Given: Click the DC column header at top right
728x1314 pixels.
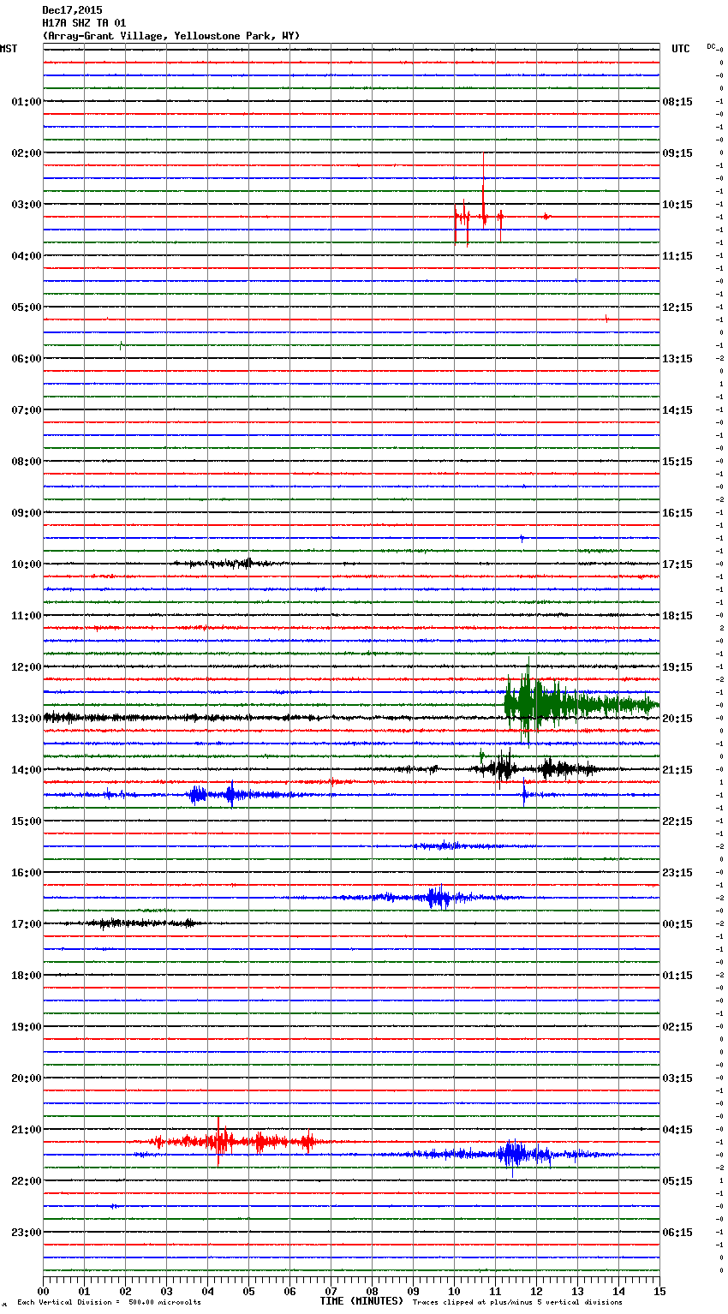Looking at the screenshot, I should point(712,46).
